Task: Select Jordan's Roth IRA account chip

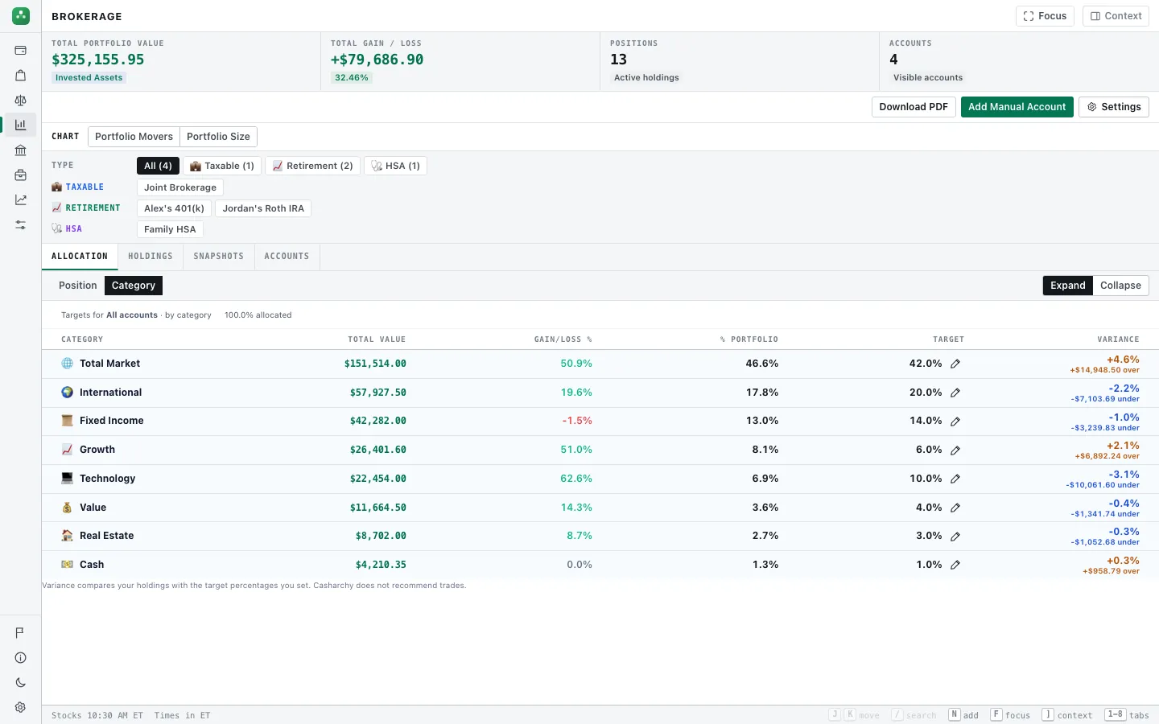Action: tap(263, 208)
